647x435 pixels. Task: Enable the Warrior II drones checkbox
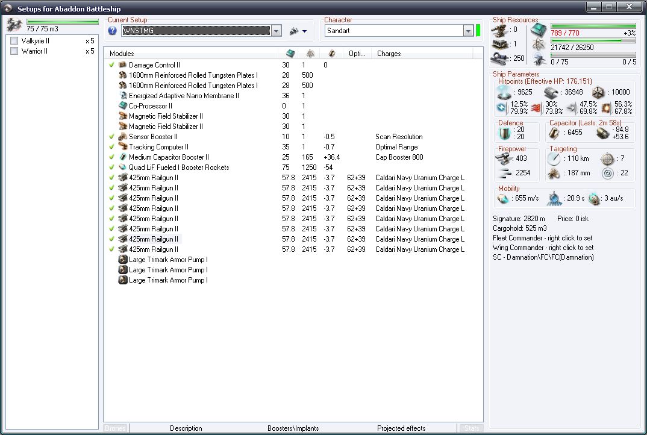pos(14,51)
